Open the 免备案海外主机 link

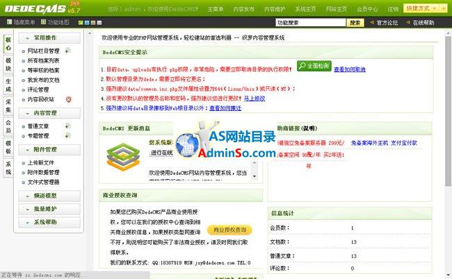tap(369, 143)
